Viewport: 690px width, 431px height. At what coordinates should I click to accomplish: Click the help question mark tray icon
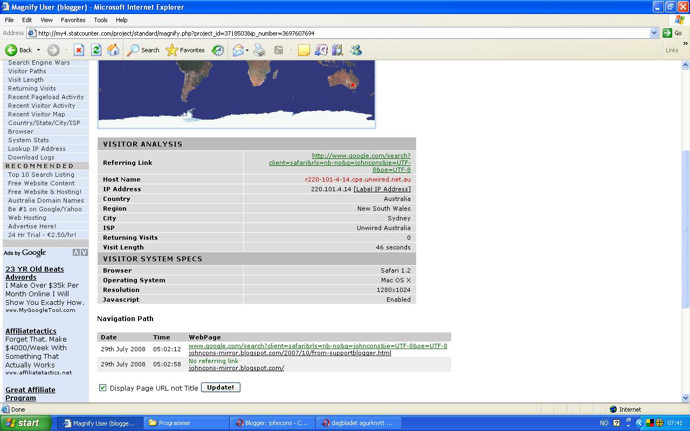click(x=616, y=423)
